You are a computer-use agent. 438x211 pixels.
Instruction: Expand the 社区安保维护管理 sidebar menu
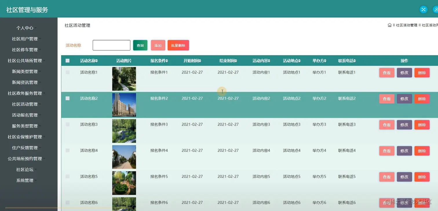tap(25, 137)
